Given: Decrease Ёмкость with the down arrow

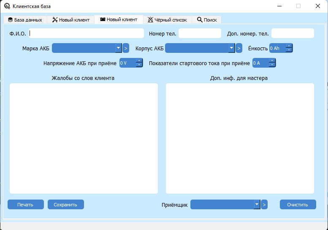Looking at the screenshot, I should pos(289,50).
